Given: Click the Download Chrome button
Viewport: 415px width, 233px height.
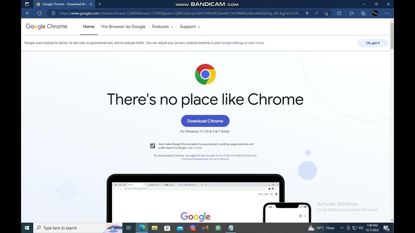Looking at the screenshot, I should 205,121.
